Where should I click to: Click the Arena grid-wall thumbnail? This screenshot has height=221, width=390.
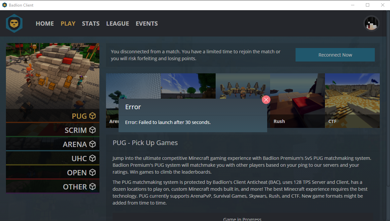click(x=133, y=86)
